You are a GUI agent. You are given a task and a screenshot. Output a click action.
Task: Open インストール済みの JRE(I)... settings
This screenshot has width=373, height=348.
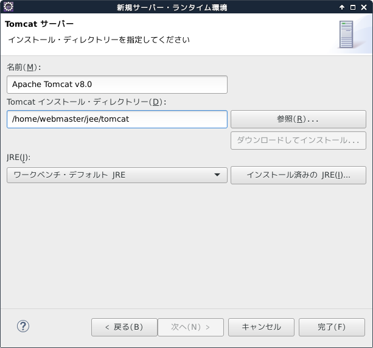(298, 175)
